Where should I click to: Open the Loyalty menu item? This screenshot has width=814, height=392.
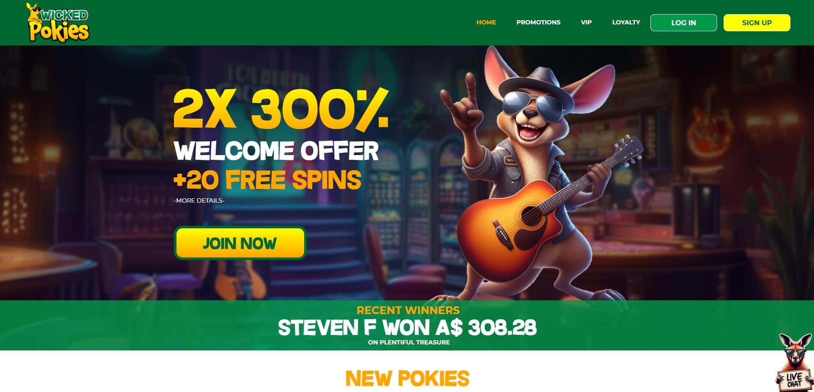click(x=626, y=22)
